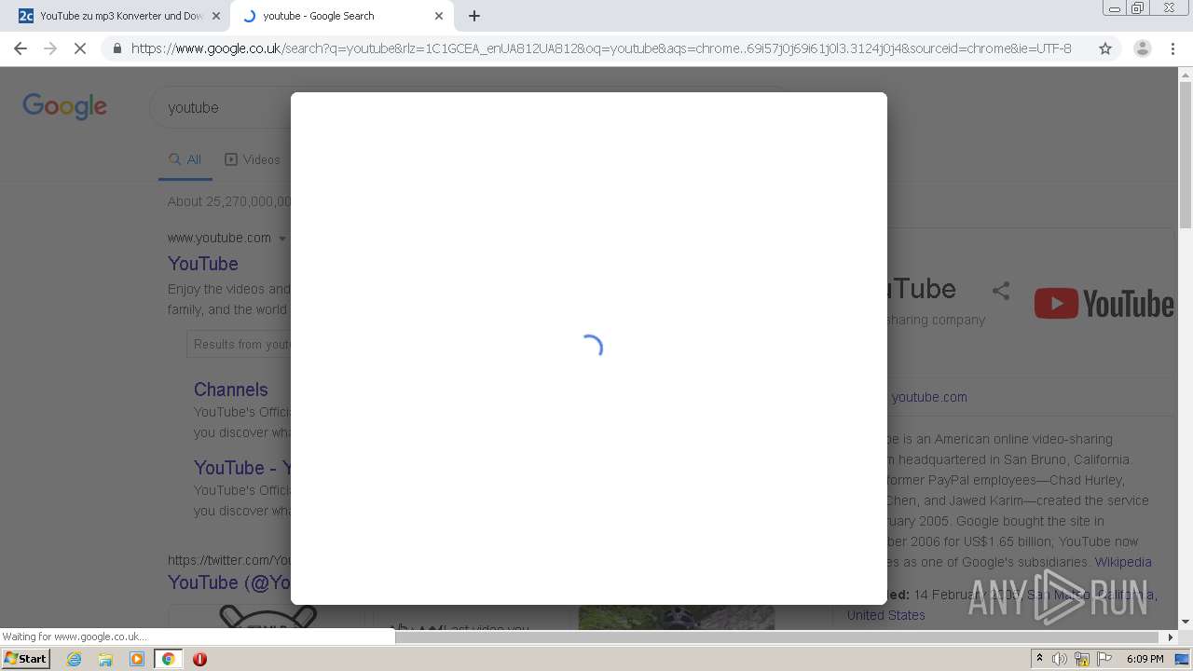Share the YouTube knowledge panel
This screenshot has width=1193, height=671.
point(1001,291)
